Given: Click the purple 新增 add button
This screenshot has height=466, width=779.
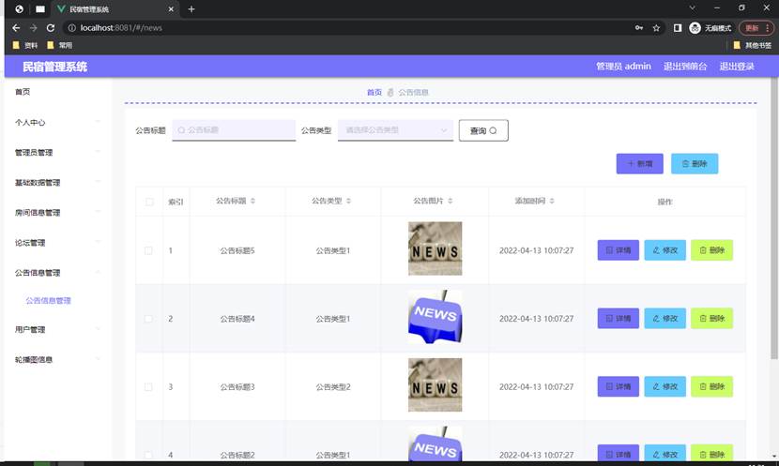Looking at the screenshot, I should pyautogui.click(x=639, y=164).
